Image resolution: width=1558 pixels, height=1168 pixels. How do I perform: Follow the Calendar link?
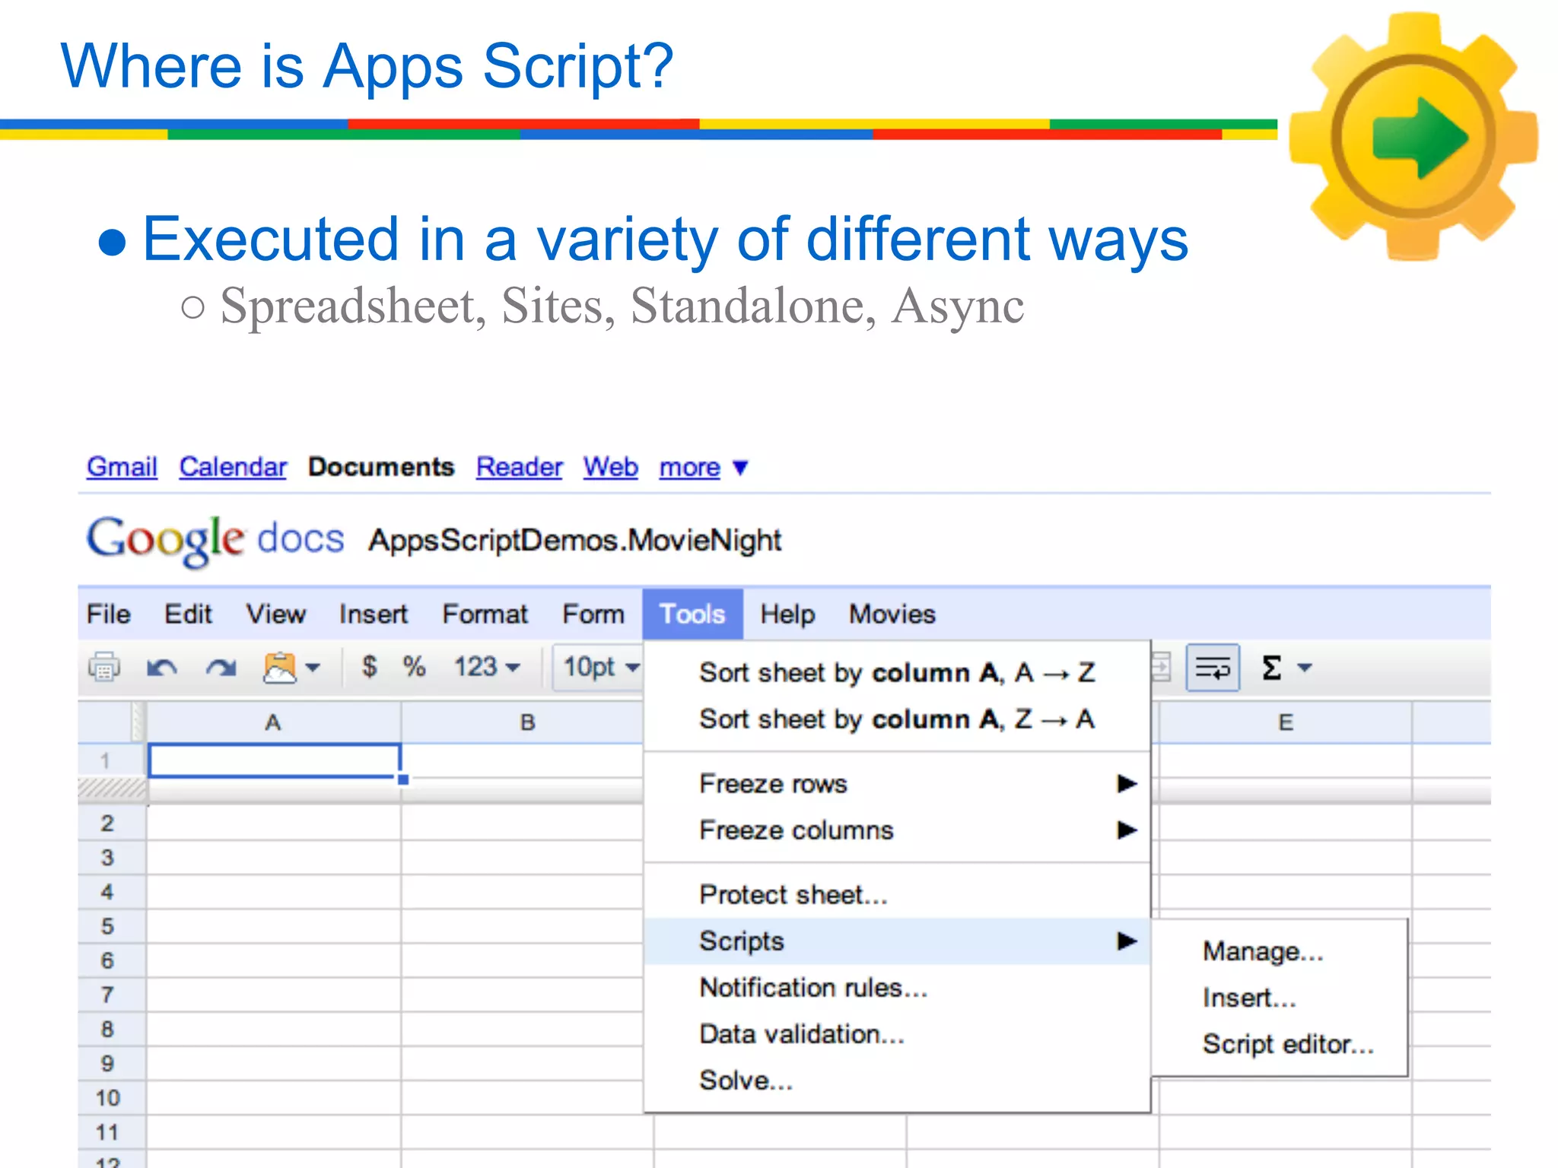point(233,466)
